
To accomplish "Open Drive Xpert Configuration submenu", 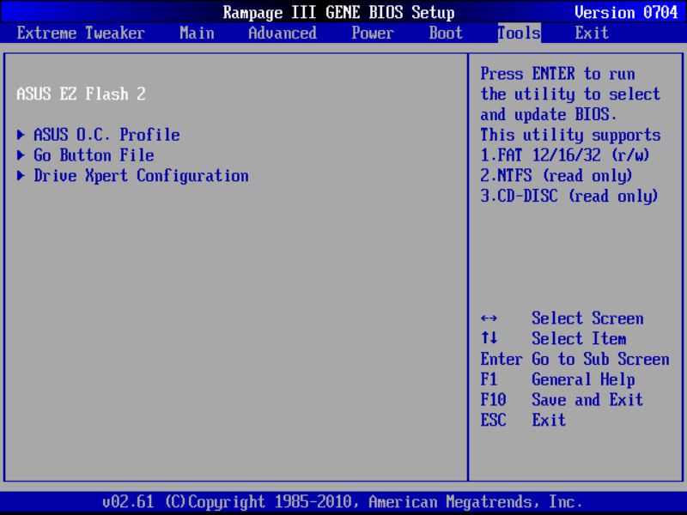I will [141, 176].
